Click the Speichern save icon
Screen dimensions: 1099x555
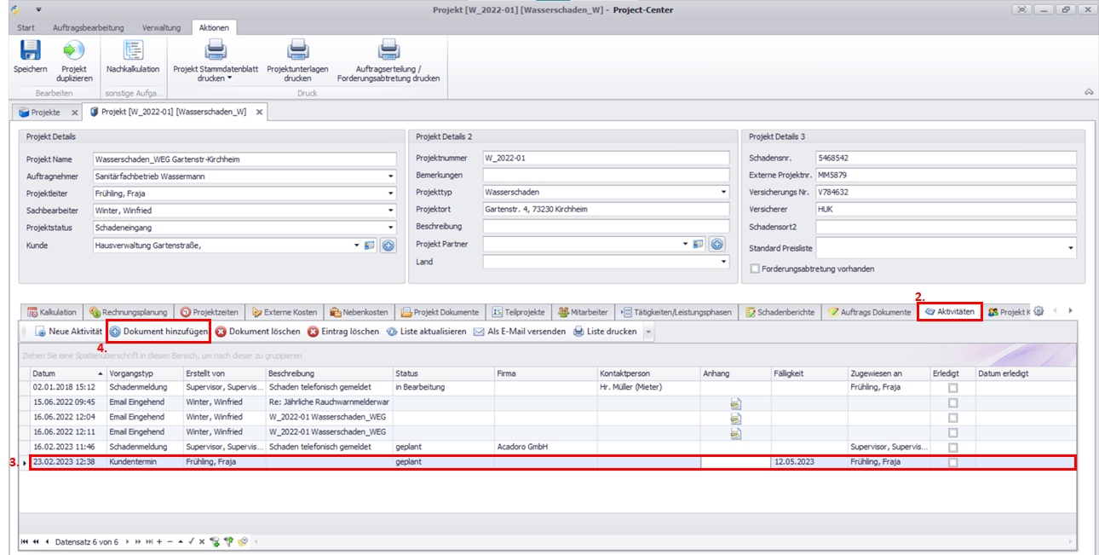30,51
